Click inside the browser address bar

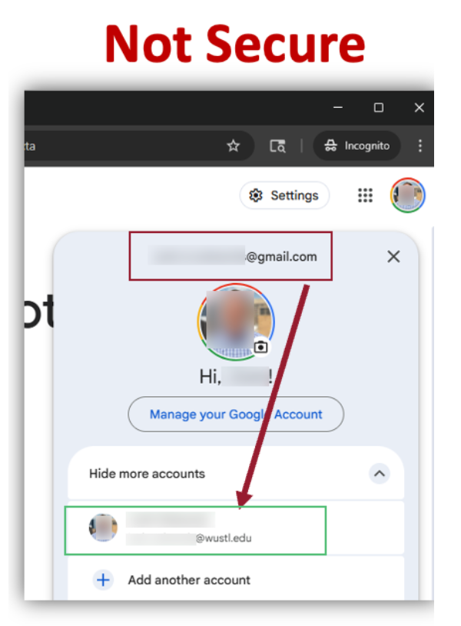click(115, 145)
